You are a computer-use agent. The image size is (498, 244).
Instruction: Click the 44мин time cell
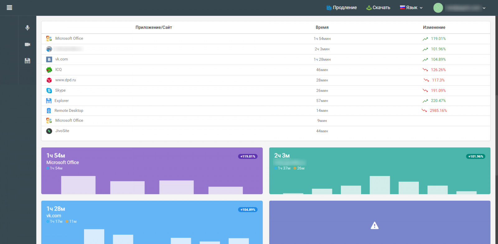point(322,131)
